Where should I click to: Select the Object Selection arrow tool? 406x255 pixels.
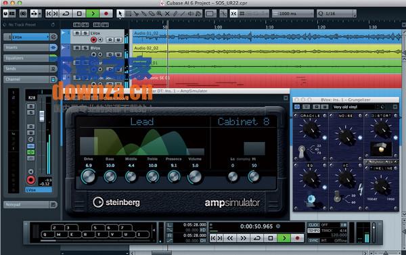pyautogui.click(x=120, y=14)
